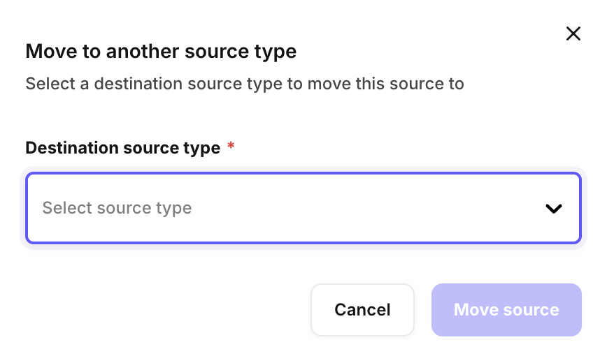Viewport: 607px width, 349px height.
Task: Click the red required asterisk
Action: tap(231, 147)
